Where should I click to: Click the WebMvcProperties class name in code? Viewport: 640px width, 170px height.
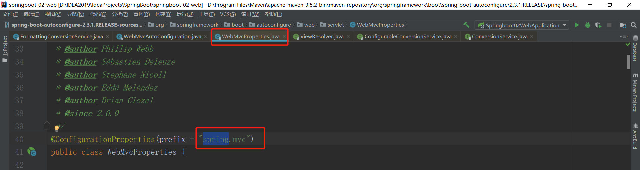[142, 152]
